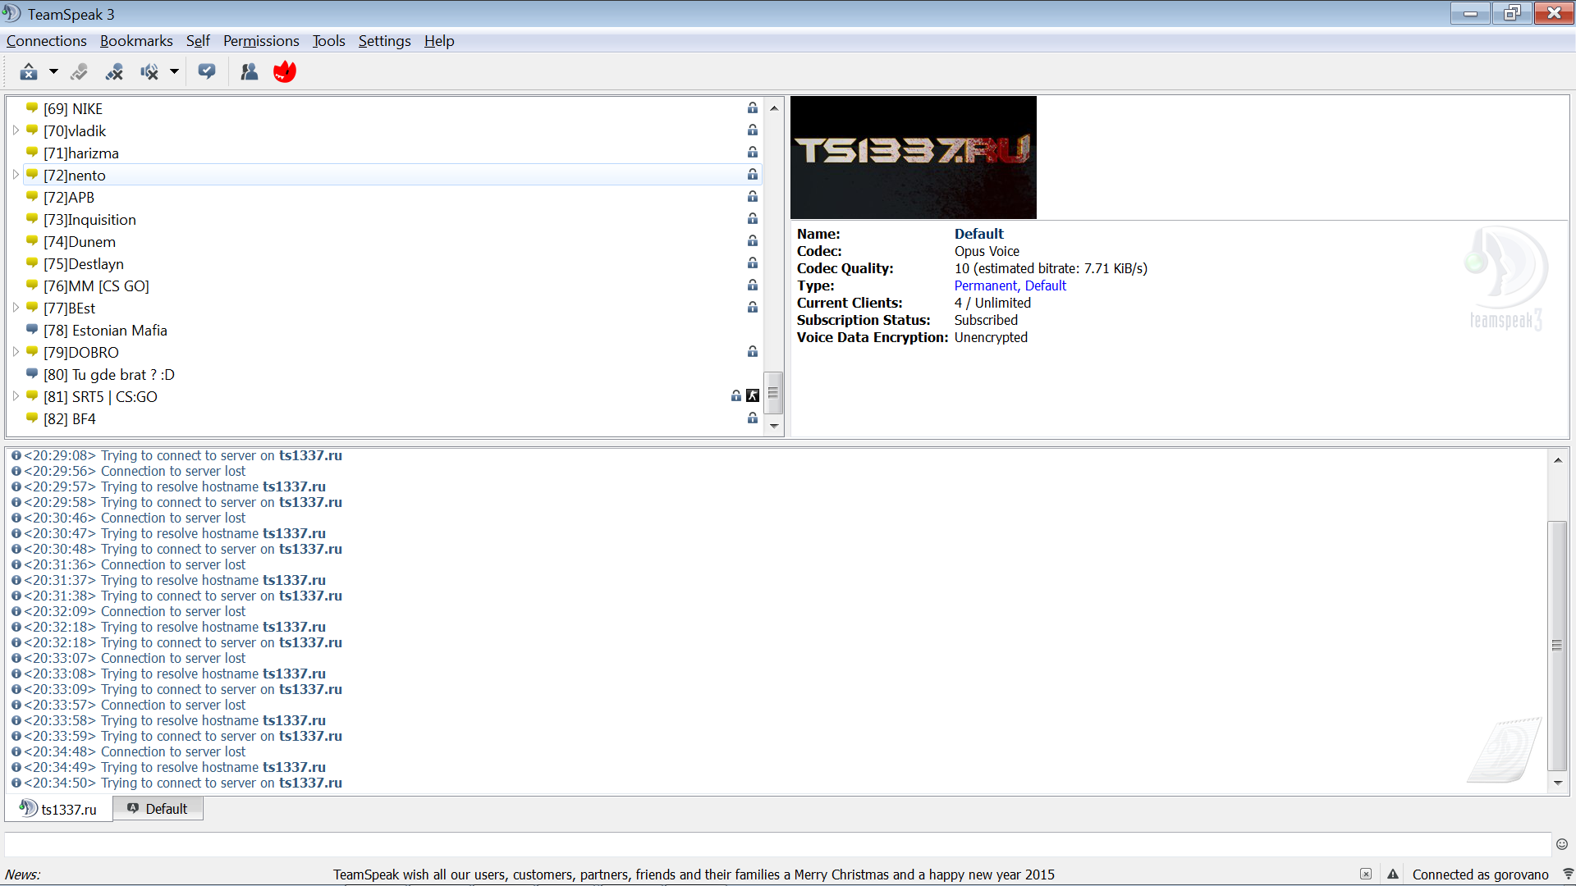Click the chat message input field
This screenshot has height=886, width=1576.
(777, 844)
